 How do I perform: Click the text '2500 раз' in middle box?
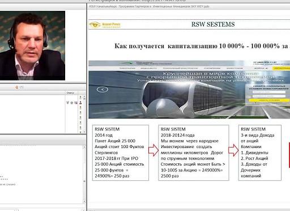click(169, 176)
